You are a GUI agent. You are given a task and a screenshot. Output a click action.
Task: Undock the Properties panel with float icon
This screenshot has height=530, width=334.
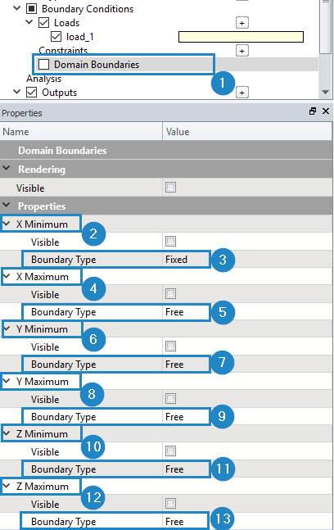pos(313,111)
